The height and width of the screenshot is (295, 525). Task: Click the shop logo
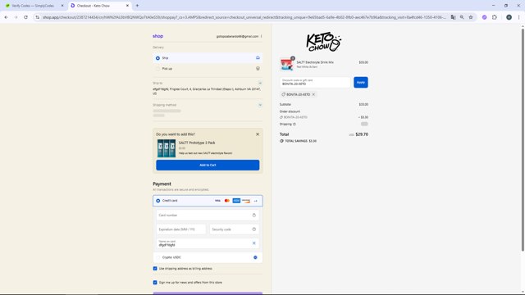point(158,36)
